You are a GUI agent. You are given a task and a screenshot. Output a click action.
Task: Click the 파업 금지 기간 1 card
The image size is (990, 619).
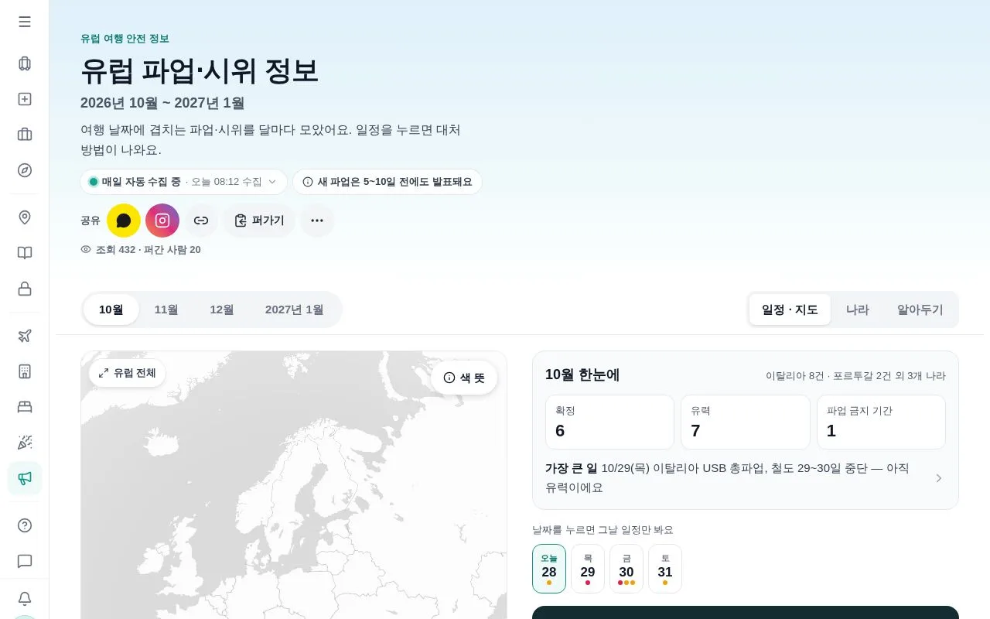coord(881,422)
